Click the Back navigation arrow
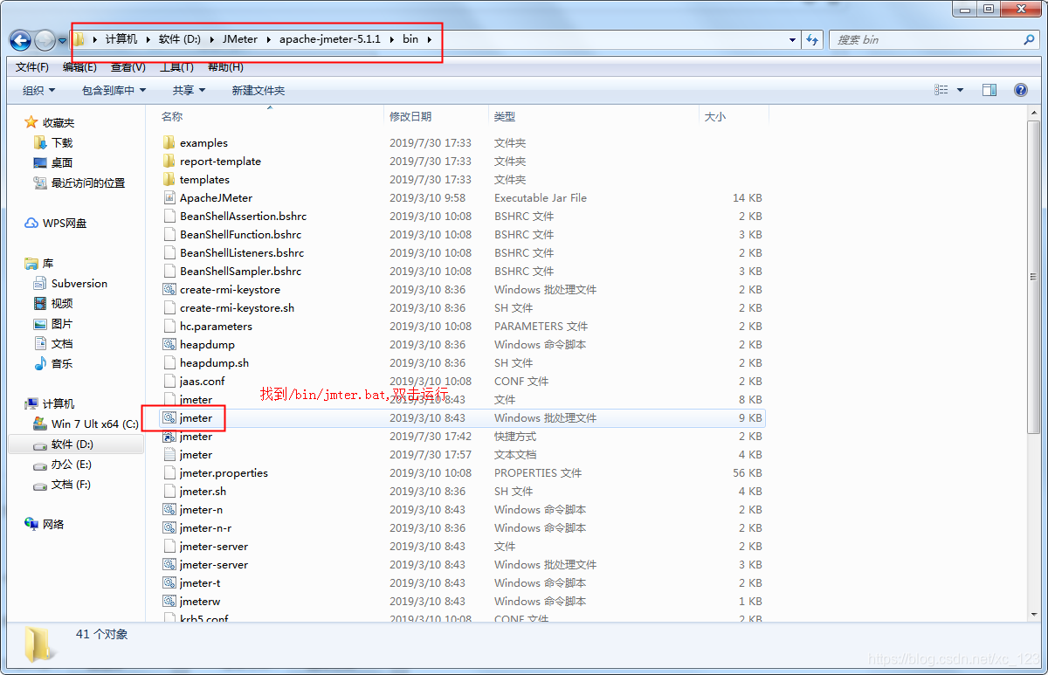Screen dimensions: 1048x675 (x=20, y=40)
